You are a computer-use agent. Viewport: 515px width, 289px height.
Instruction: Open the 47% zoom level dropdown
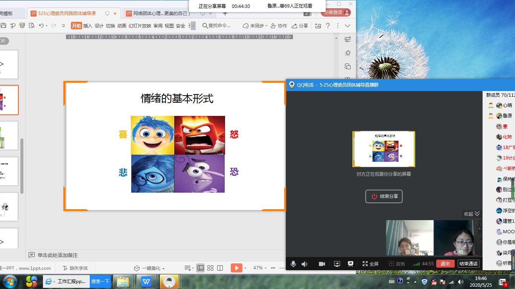259,268
